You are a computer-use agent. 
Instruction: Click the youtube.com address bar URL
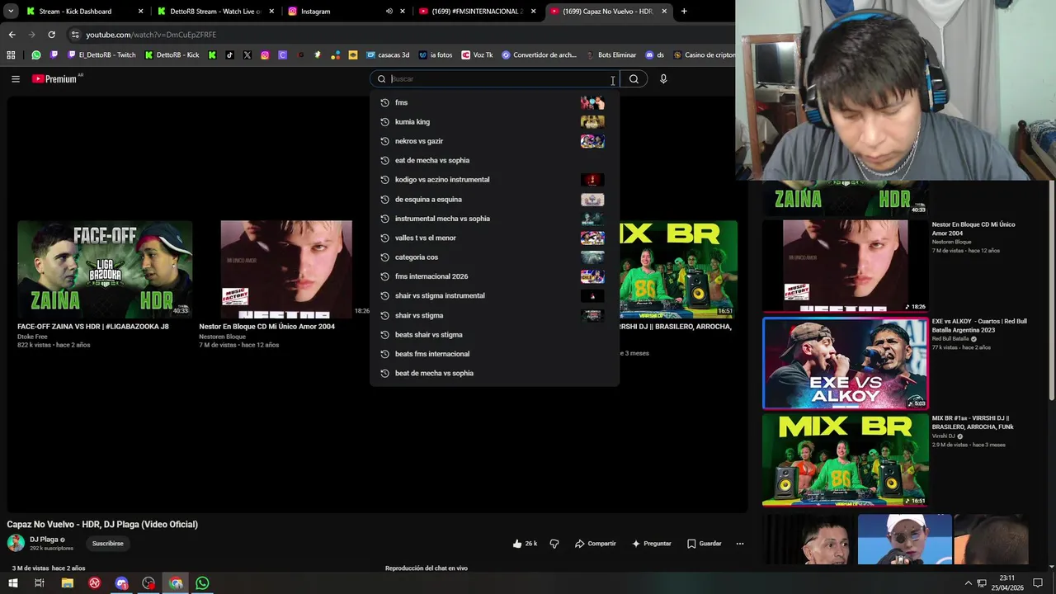(x=151, y=35)
